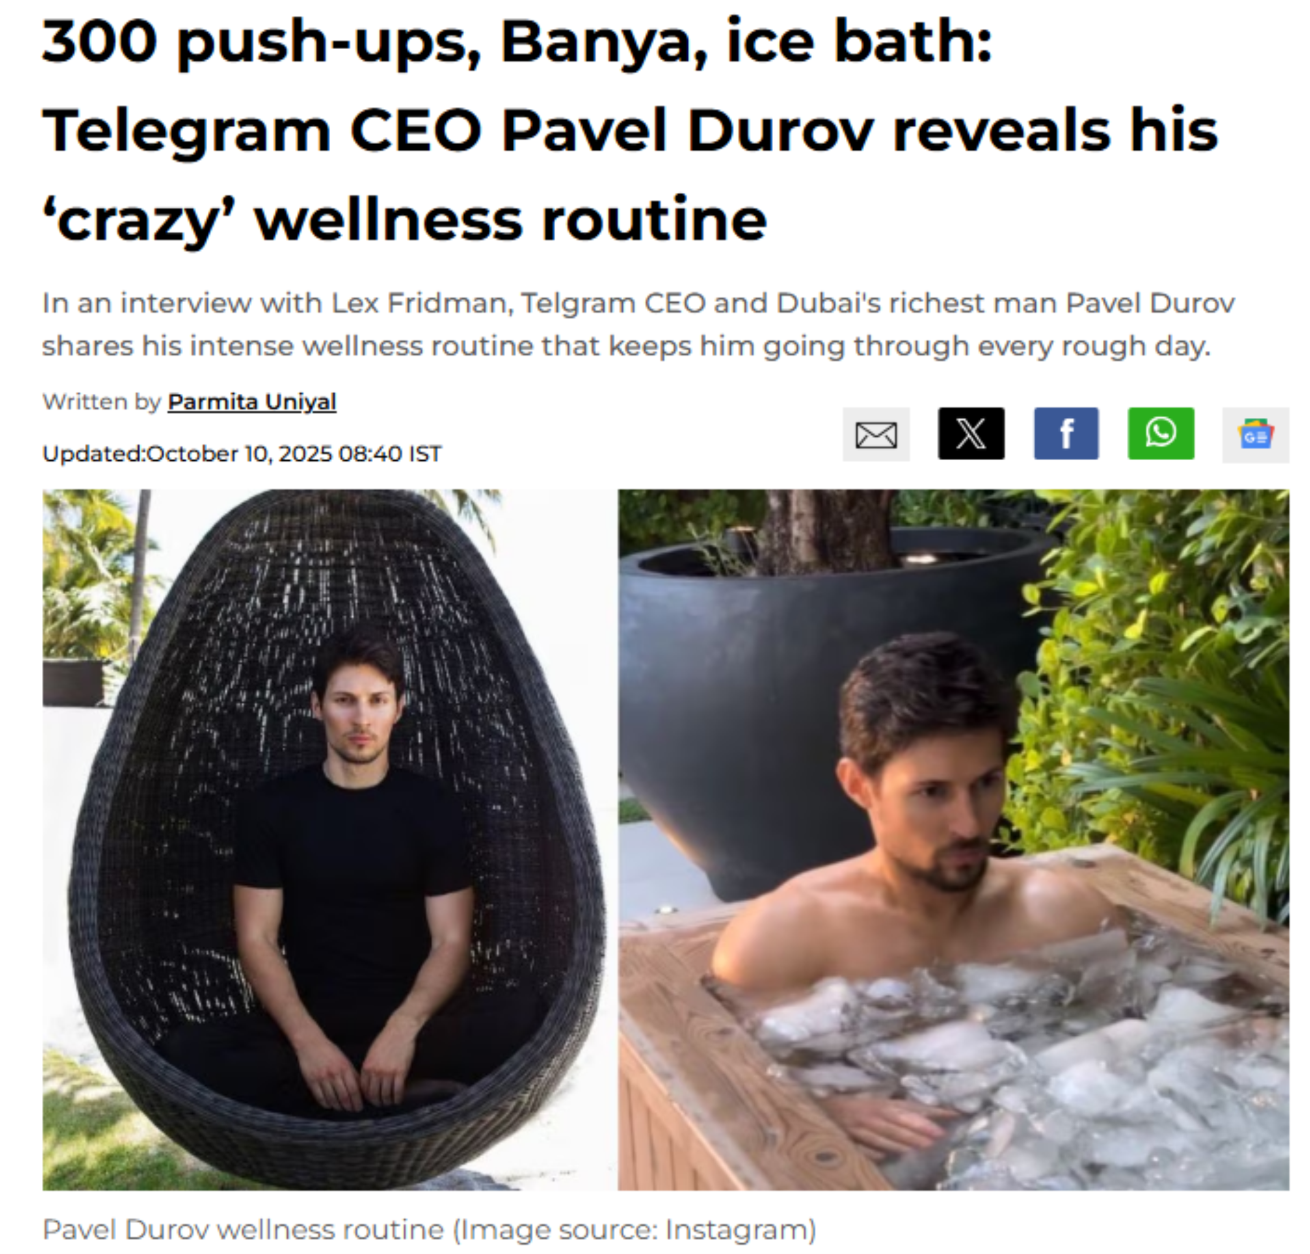Screen dimensions: 1310x1254
Task: Click the summary line about rough days
Action: pos(626,346)
